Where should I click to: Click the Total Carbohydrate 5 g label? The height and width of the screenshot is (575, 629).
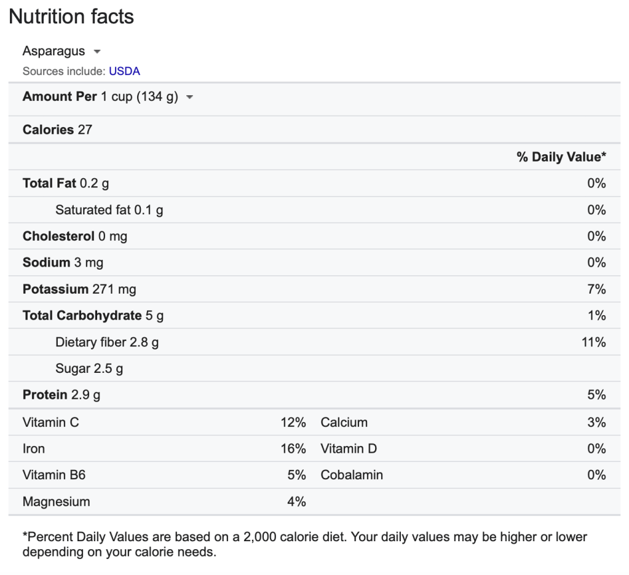point(93,316)
